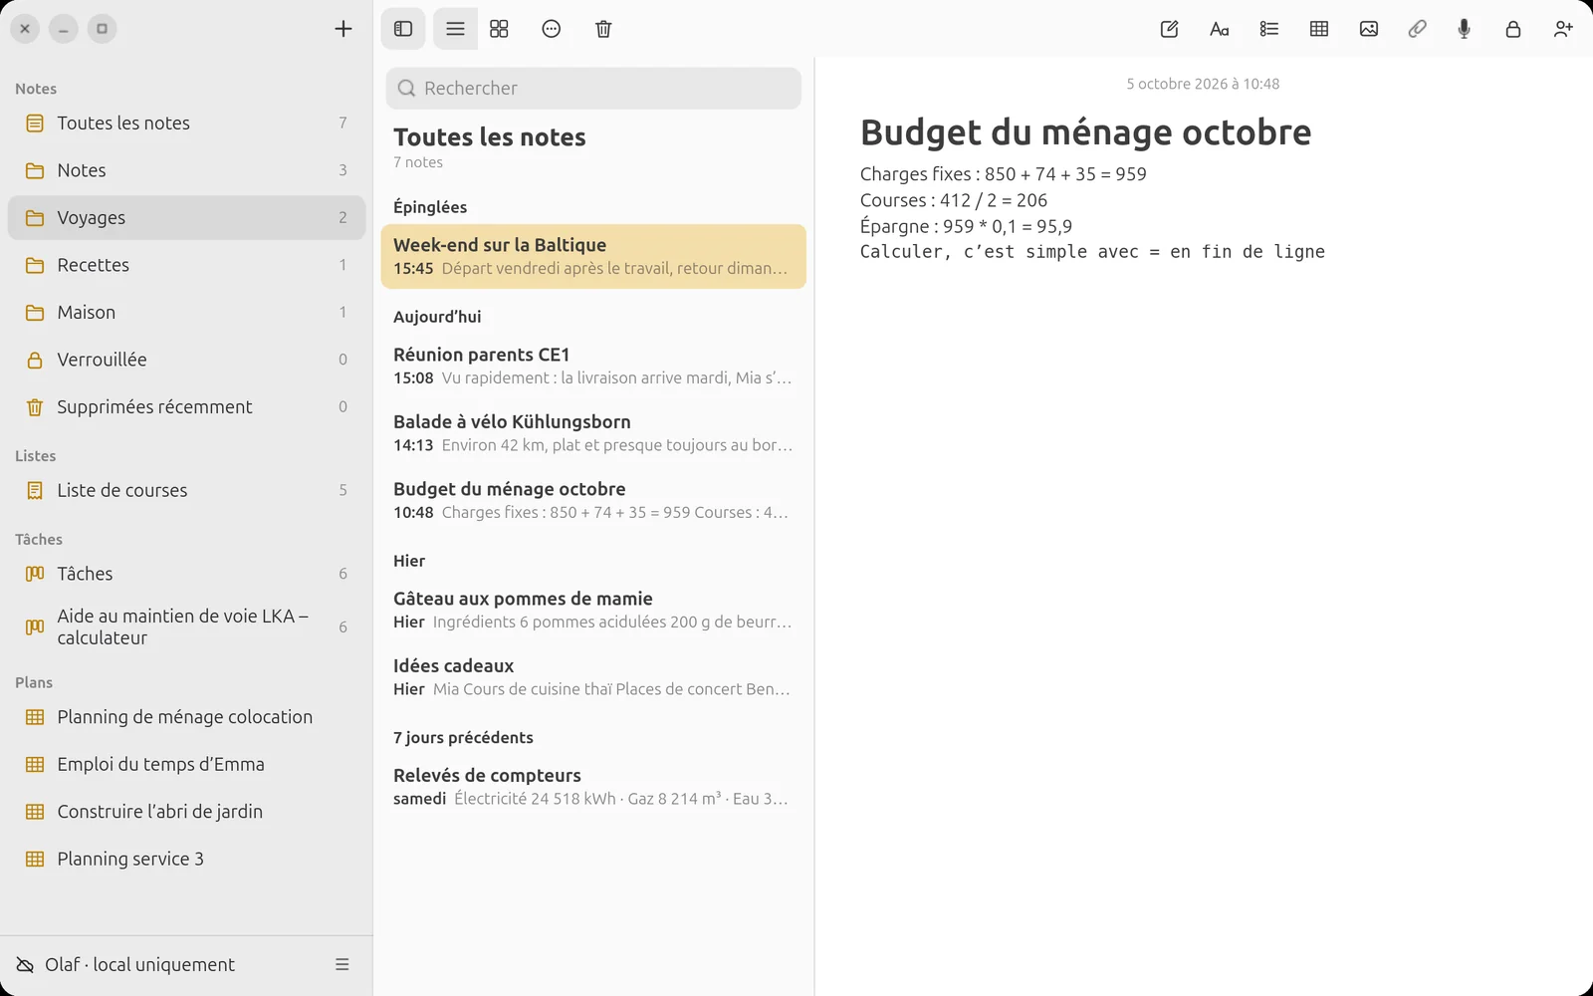Switch to list view of notes
The width and height of the screenshot is (1593, 996).
click(455, 29)
